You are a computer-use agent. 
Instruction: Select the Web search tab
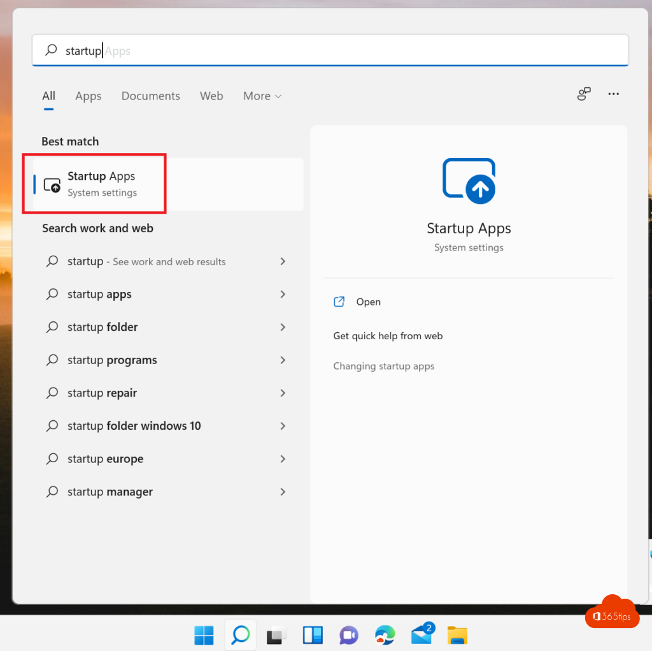(x=211, y=96)
